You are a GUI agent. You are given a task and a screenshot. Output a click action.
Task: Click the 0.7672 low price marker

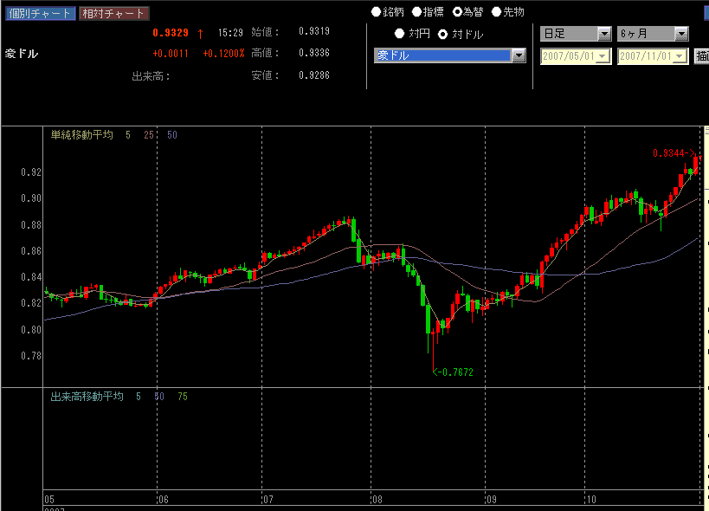pos(455,372)
